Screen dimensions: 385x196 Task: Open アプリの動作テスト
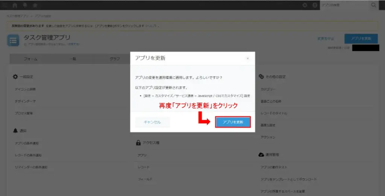pos(274,167)
